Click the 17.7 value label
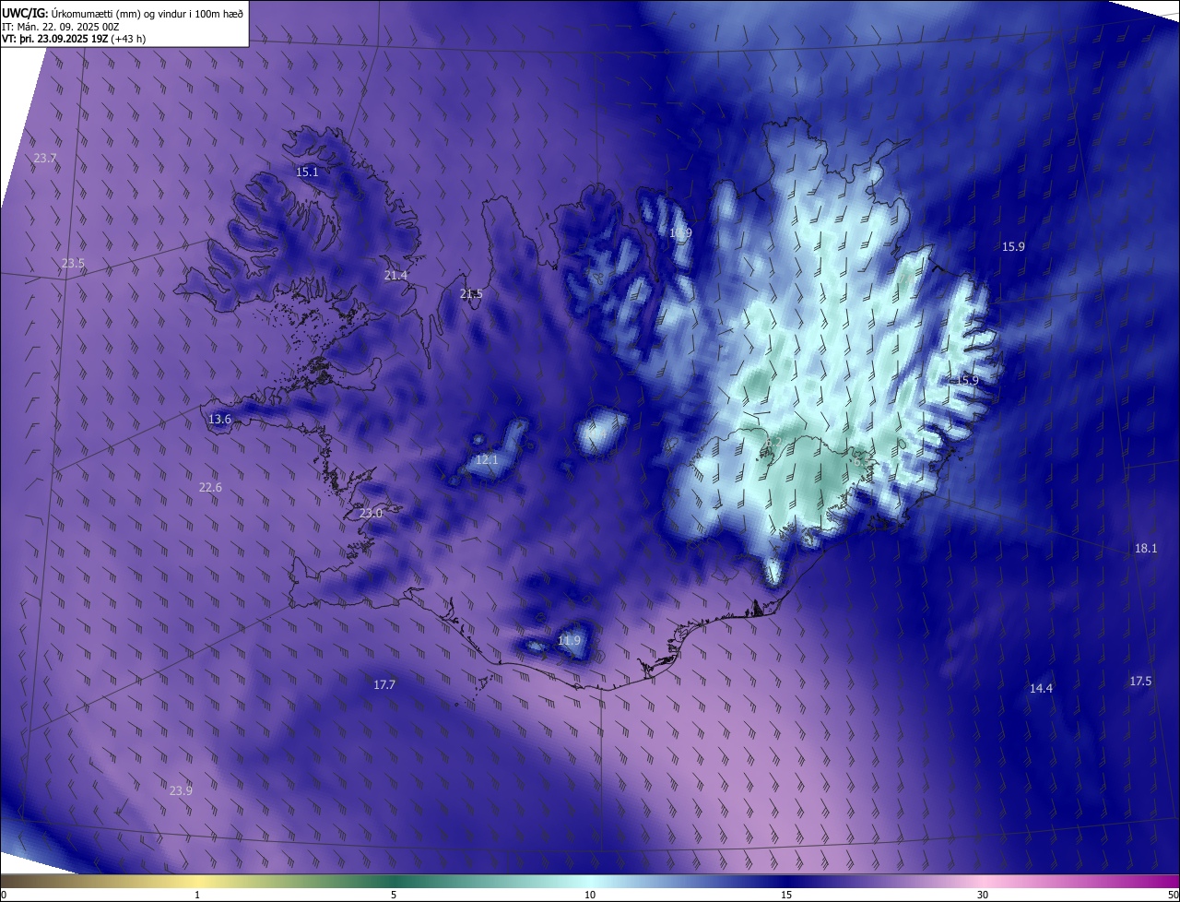The width and height of the screenshot is (1180, 902). point(384,685)
